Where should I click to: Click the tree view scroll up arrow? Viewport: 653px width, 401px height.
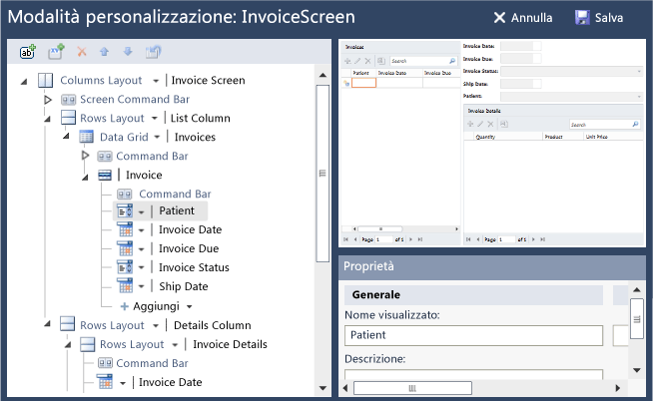pyautogui.click(x=323, y=75)
